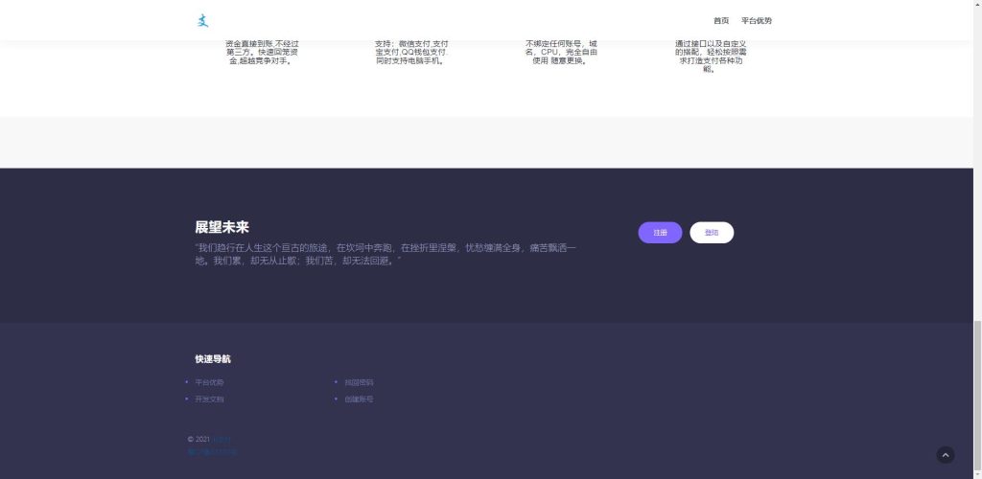Go to the 开发文档 footer link
This screenshot has height=479, width=982.
[x=209, y=399]
